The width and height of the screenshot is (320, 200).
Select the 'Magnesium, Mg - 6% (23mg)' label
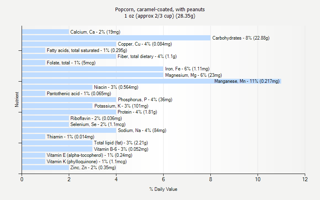tap(194, 75)
